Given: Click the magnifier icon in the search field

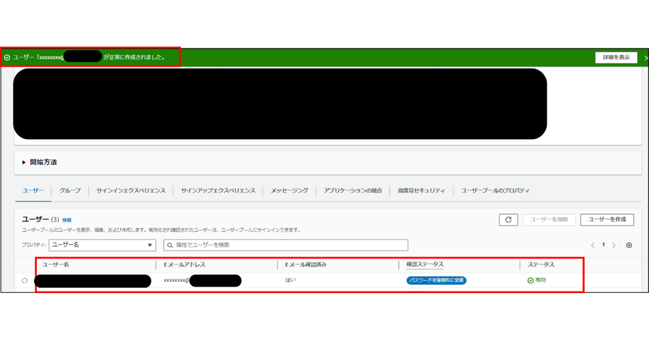Looking at the screenshot, I should click(170, 245).
